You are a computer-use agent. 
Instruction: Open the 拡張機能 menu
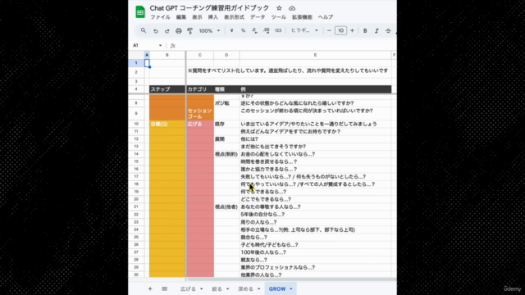tap(302, 17)
